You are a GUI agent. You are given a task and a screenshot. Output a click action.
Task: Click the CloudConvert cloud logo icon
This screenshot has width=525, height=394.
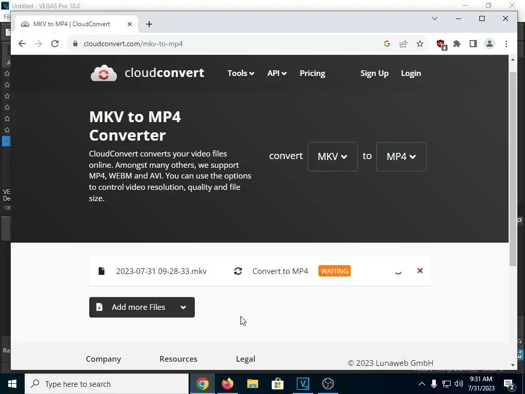[104, 73]
